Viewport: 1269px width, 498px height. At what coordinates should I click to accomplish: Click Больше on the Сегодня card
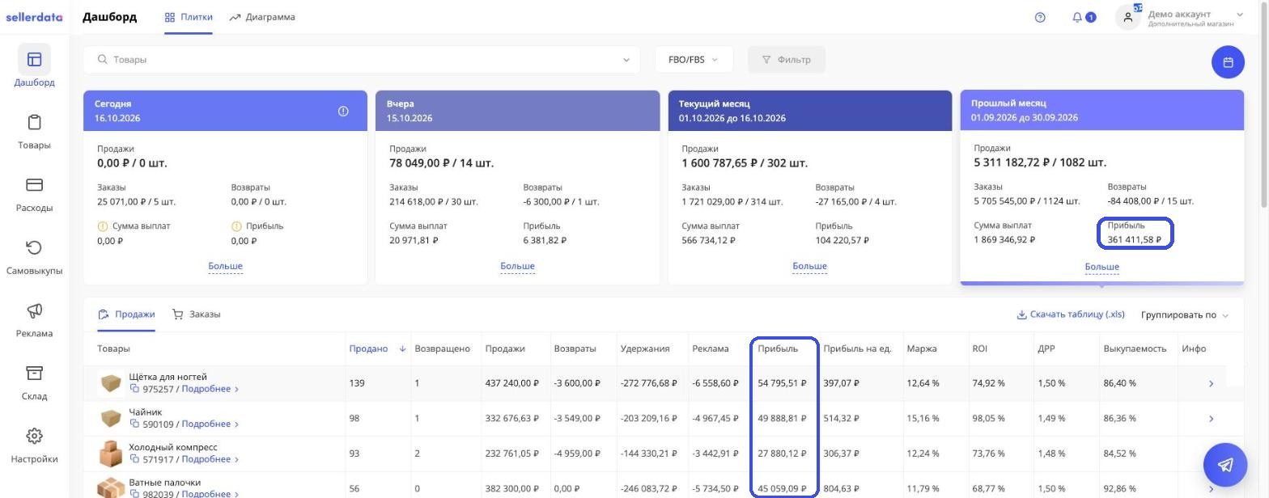click(225, 266)
